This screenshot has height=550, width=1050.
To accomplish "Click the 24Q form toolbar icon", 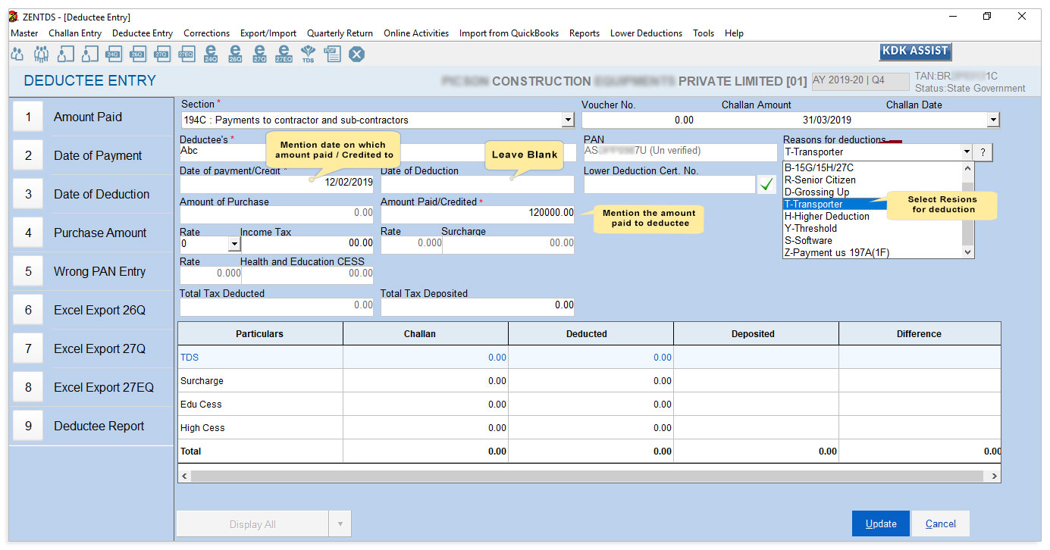I will [113, 54].
